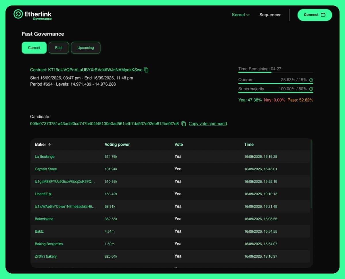Open the Baktz baker link
The width and height of the screenshot is (345, 279).
pos(39,231)
